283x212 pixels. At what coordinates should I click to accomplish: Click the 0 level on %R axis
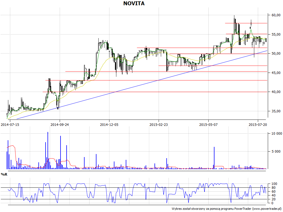pos(272,203)
